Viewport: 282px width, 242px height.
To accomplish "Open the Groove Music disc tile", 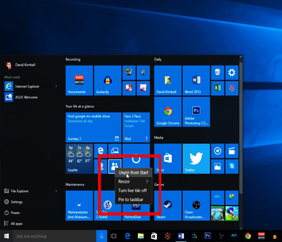I will (218, 151).
